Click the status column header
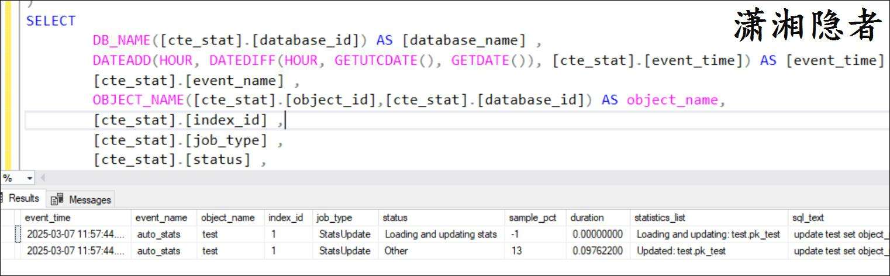The height and width of the screenshot is (276, 890). click(395, 218)
